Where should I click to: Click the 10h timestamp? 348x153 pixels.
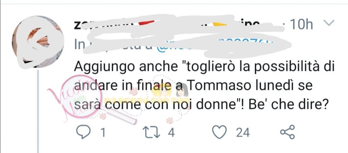point(301,24)
